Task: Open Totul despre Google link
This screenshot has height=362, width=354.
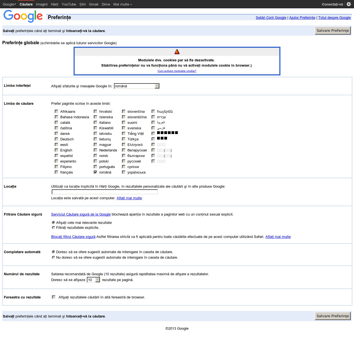Action: coord(334,17)
